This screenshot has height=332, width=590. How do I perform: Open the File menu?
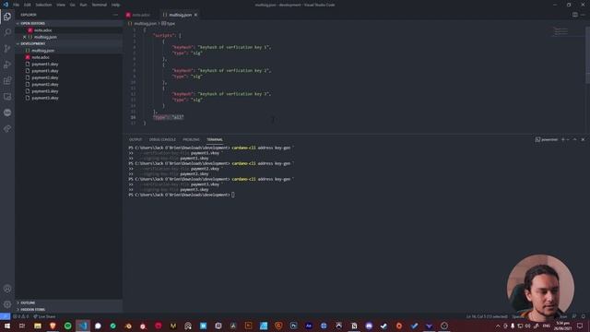[17, 5]
